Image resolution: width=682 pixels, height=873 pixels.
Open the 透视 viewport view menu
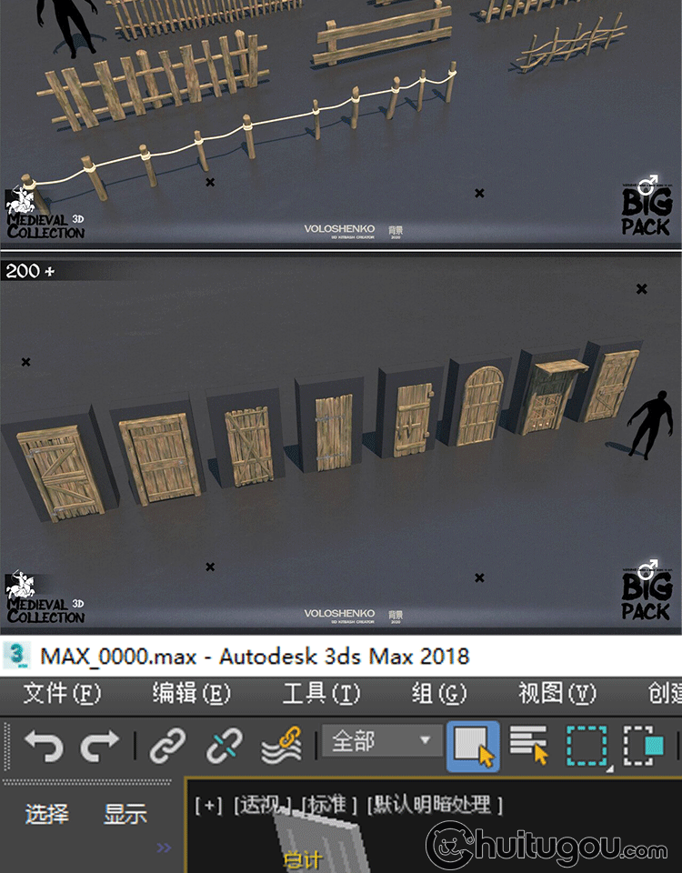point(263,806)
